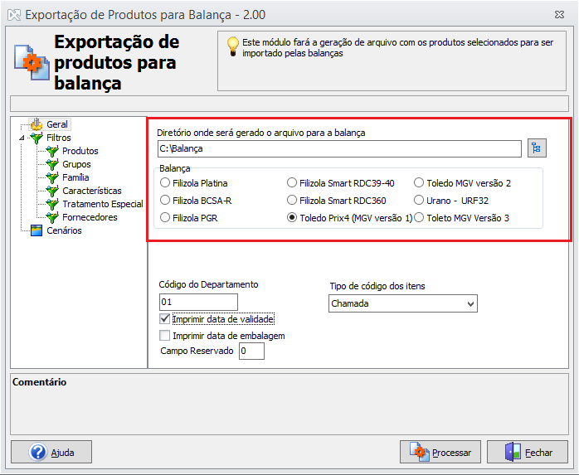This screenshot has height=475, width=579.
Task: Select Filizola BCSA-R radio button
Action: pyautogui.click(x=165, y=200)
